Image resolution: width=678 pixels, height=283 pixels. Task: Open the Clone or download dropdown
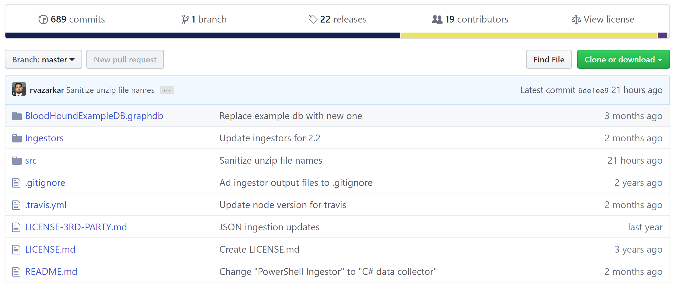623,59
